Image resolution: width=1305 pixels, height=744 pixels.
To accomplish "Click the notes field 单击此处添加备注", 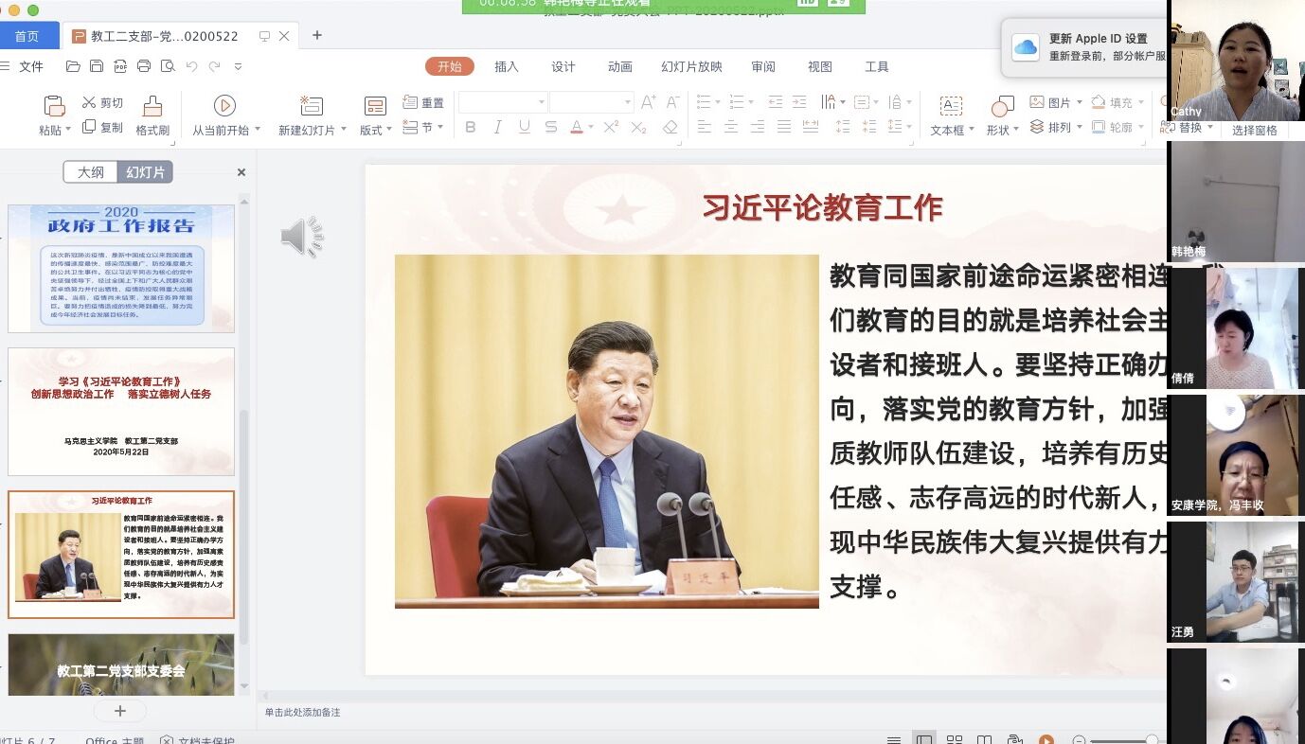I will point(302,712).
